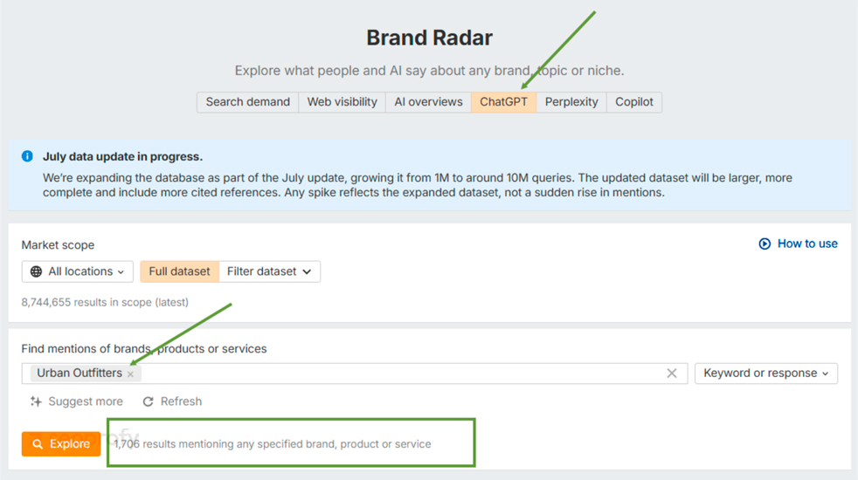Open the Web visibility tab
This screenshot has height=480, width=858.
pyautogui.click(x=342, y=102)
